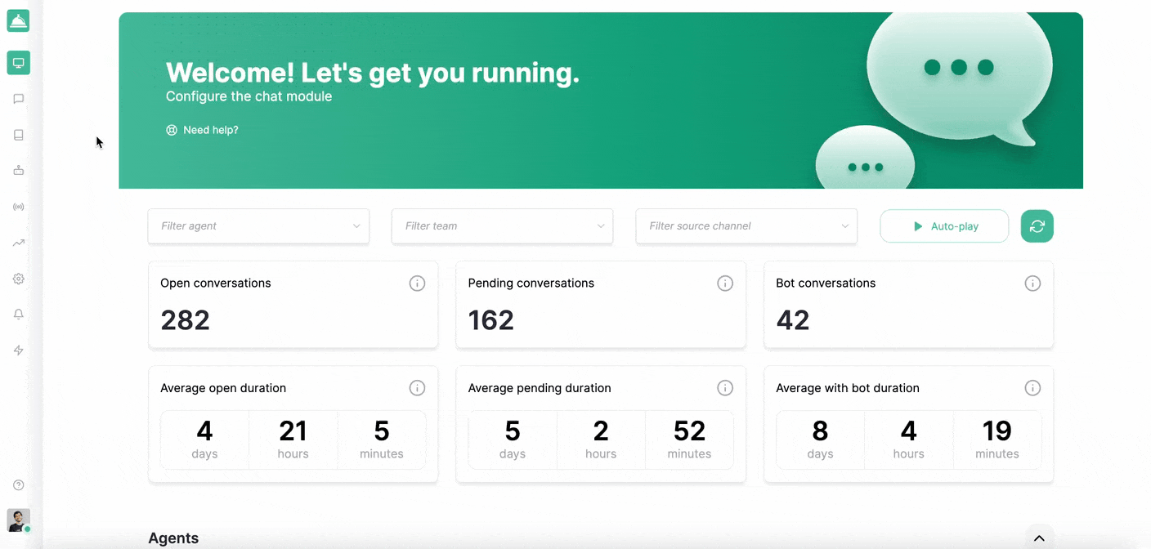This screenshot has width=1151, height=549.
Task: Open the Filter agent dropdown
Action: [x=258, y=226]
